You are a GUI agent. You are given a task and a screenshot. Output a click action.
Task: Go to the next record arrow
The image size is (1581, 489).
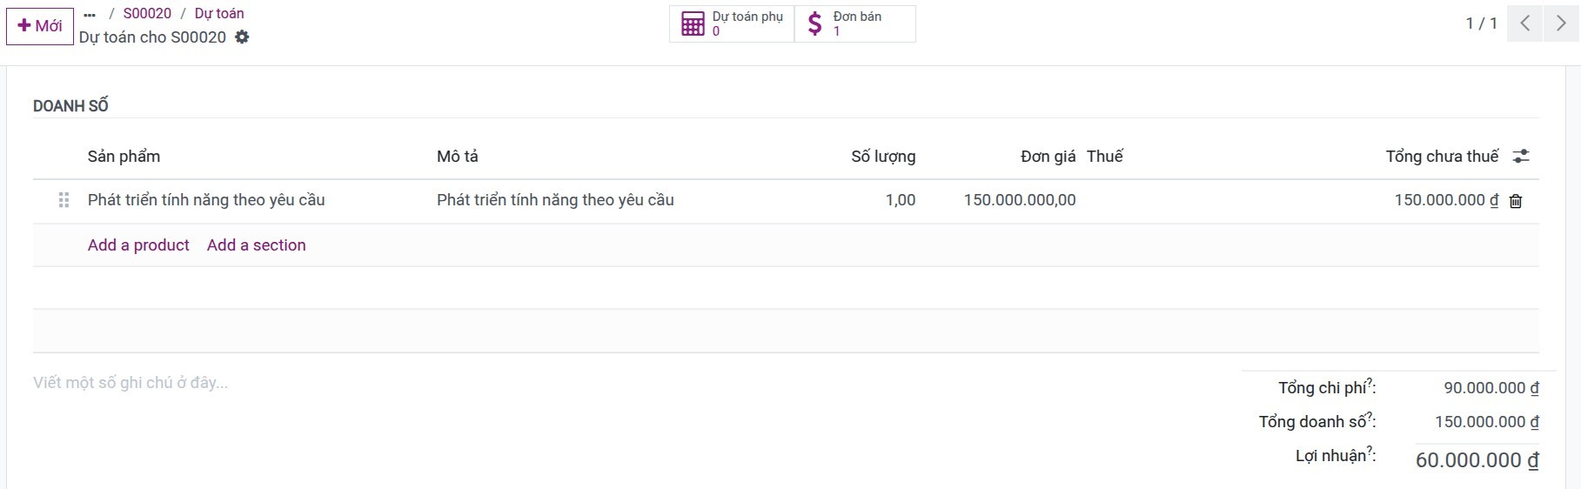click(1561, 23)
